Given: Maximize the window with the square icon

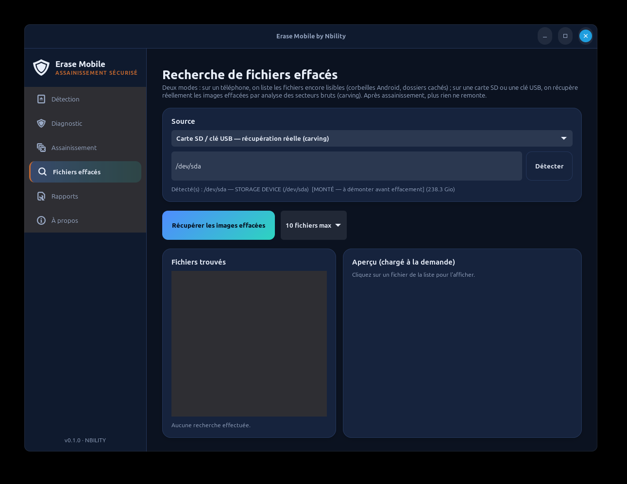Looking at the screenshot, I should [565, 36].
